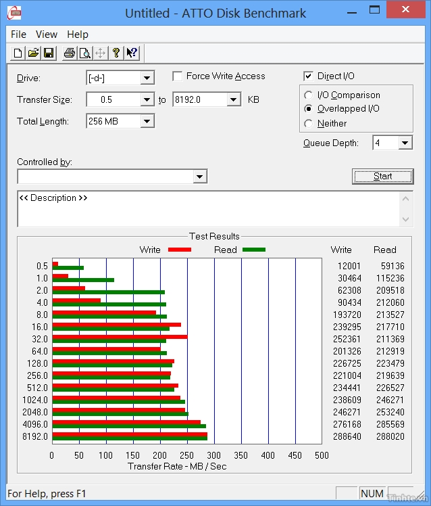Click the New document toolbar icon

point(18,53)
